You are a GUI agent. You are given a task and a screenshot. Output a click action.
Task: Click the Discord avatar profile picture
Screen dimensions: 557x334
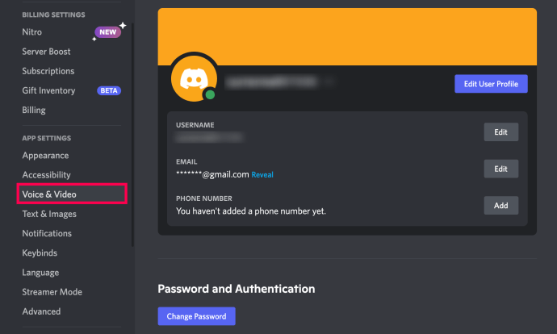tap(194, 79)
